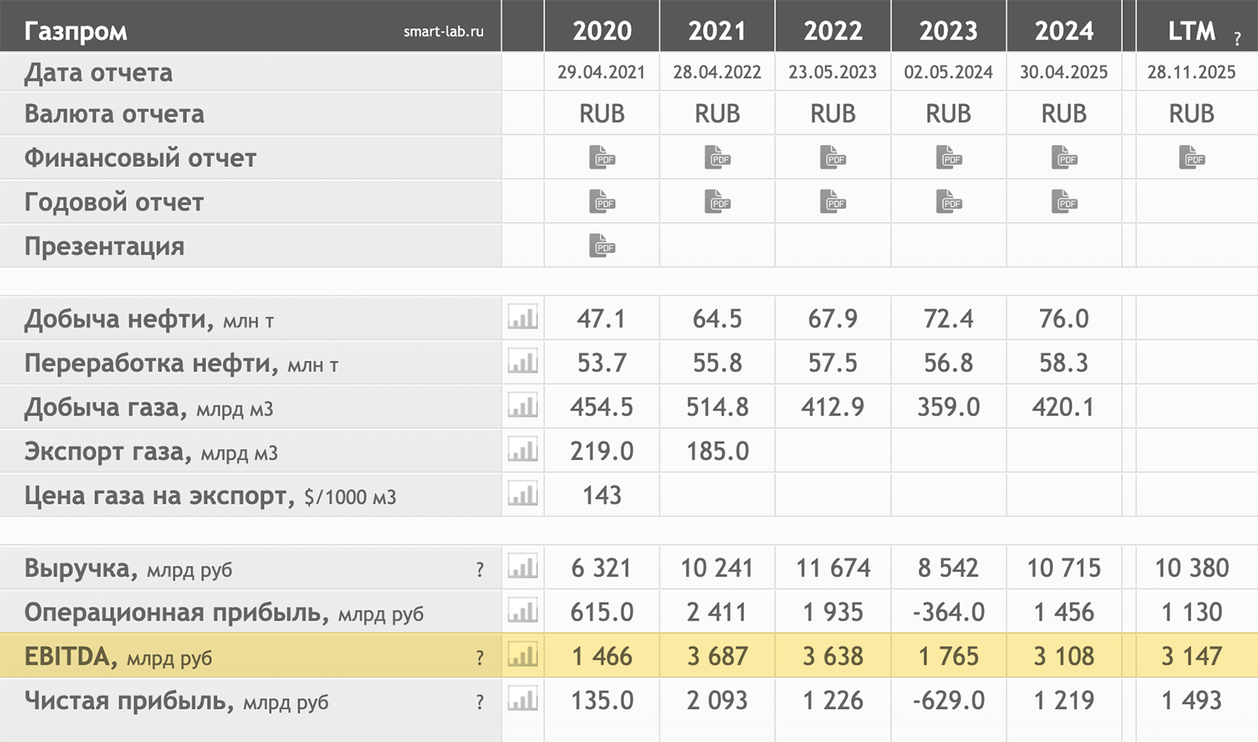This screenshot has height=742, width=1258.
Task: Click the Валюта отчета row label
Action: [114, 114]
